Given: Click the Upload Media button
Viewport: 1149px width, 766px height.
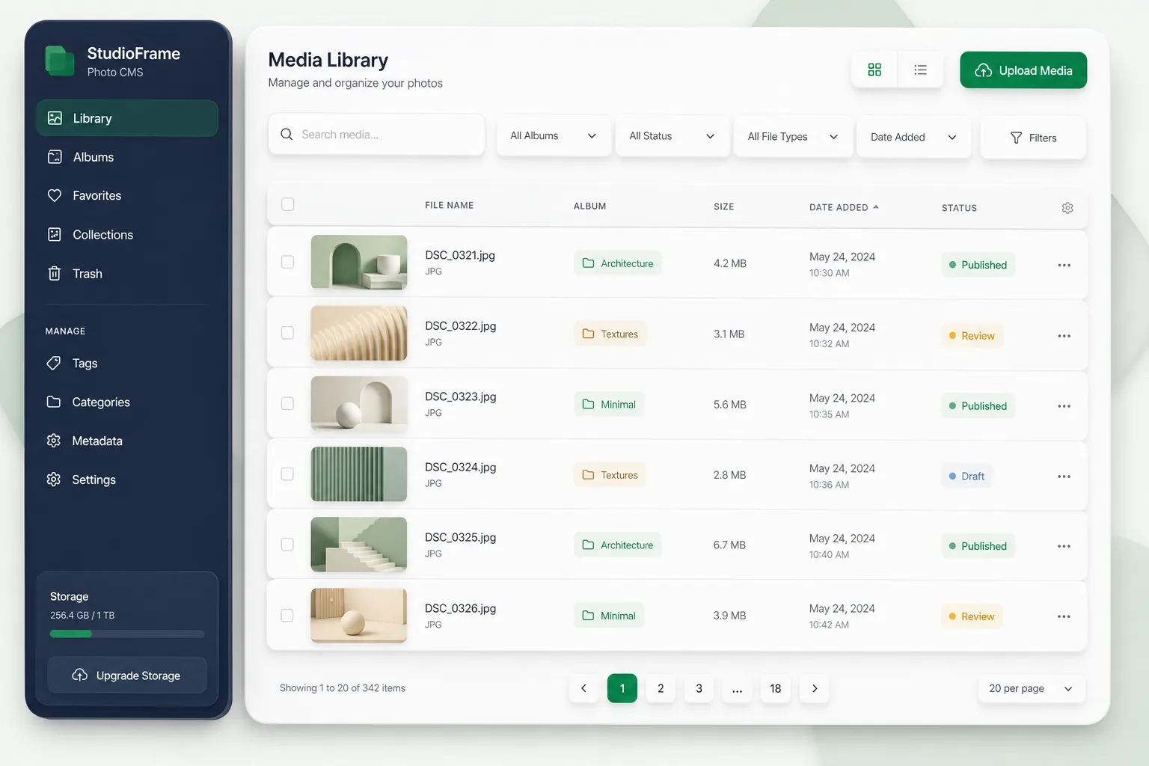Looking at the screenshot, I should click(1023, 70).
